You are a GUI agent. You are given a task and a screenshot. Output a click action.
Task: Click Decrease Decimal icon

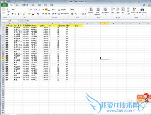(85, 14)
